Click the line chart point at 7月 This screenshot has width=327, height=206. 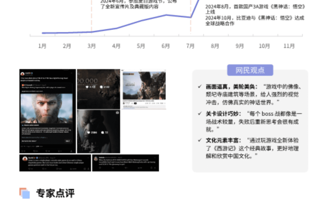[x=190, y=18]
